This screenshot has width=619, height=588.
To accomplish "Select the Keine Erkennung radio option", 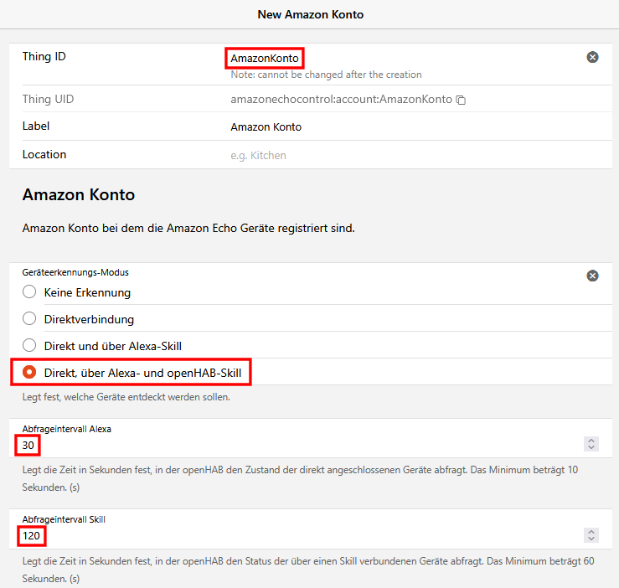I will point(29,291).
